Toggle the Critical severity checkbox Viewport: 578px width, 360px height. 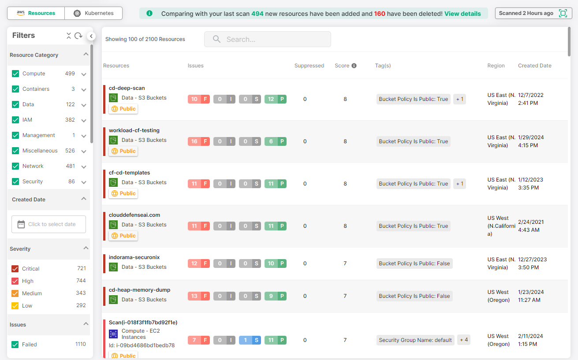[15, 269]
